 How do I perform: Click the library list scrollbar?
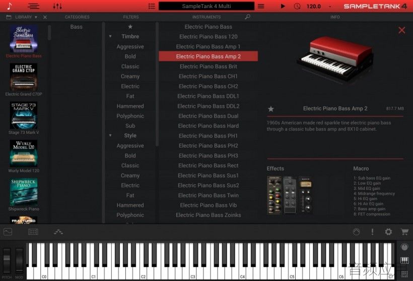[49, 33]
